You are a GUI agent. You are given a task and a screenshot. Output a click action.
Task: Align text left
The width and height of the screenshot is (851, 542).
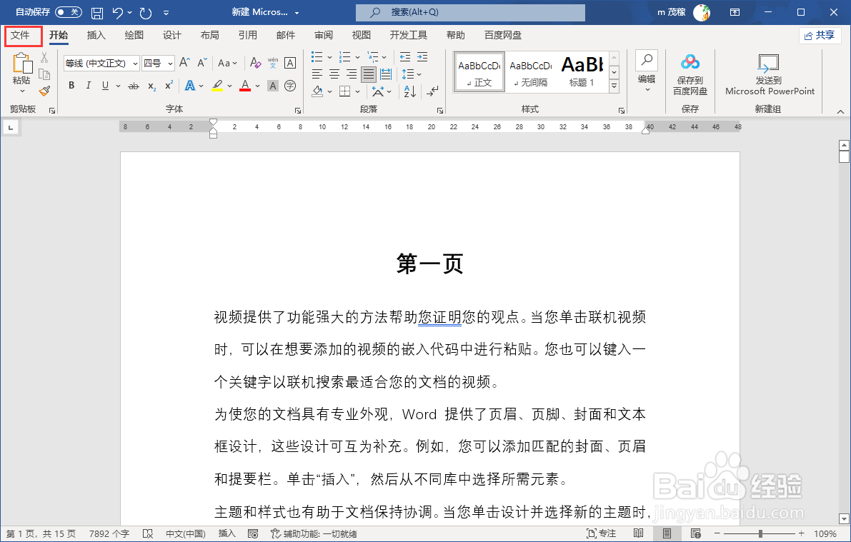coord(317,74)
